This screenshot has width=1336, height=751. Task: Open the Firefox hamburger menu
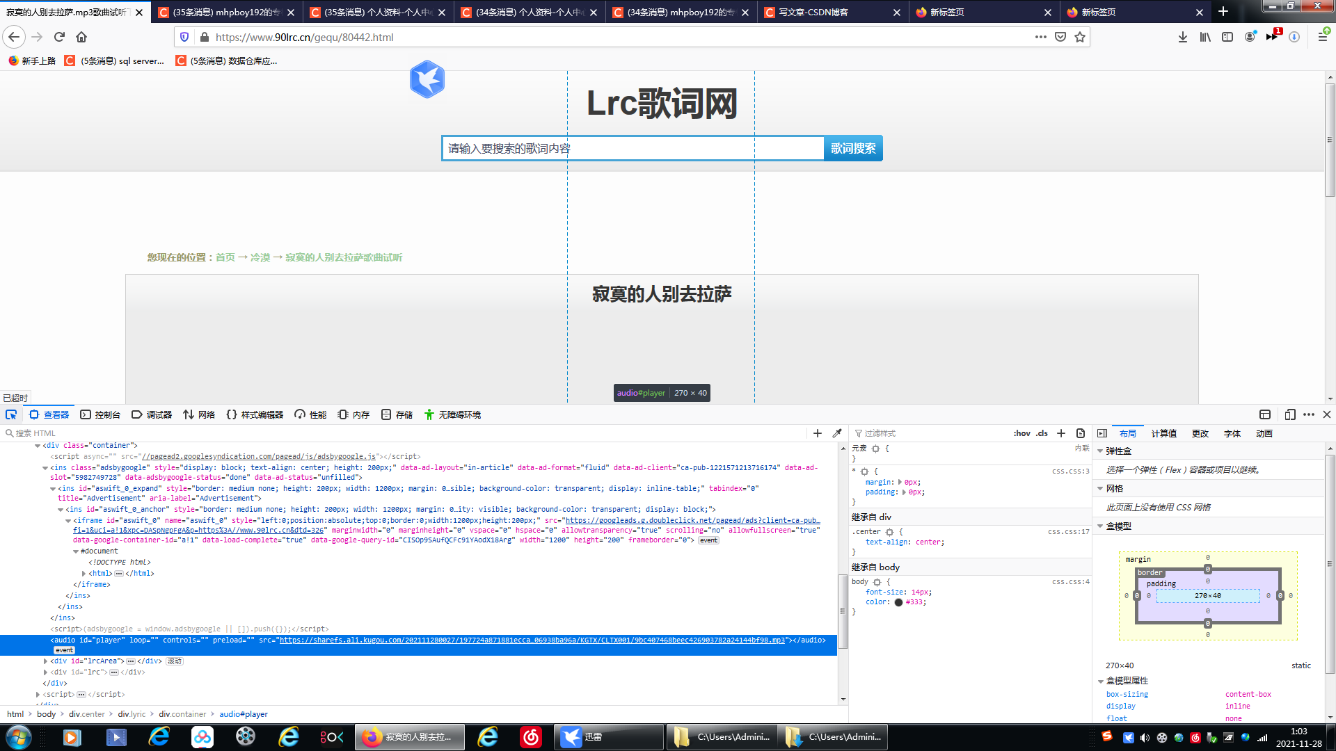tap(1323, 37)
